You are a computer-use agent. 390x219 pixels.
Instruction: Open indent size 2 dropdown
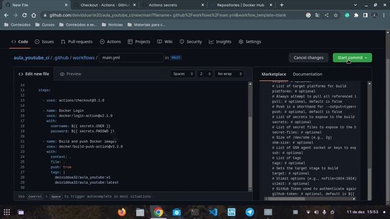click(x=205, y=74)
